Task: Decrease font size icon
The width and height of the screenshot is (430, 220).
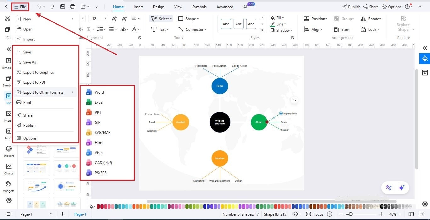Action: [124, 19]
